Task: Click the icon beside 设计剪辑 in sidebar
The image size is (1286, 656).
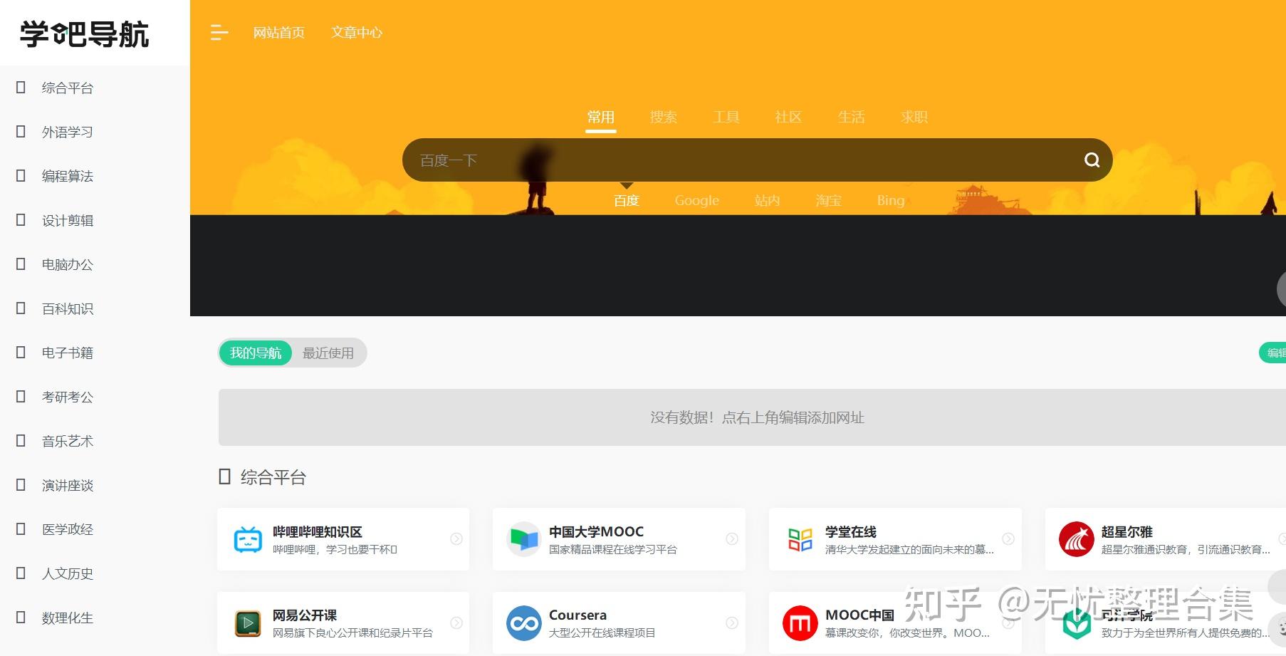Action: (x=21, y=219)
